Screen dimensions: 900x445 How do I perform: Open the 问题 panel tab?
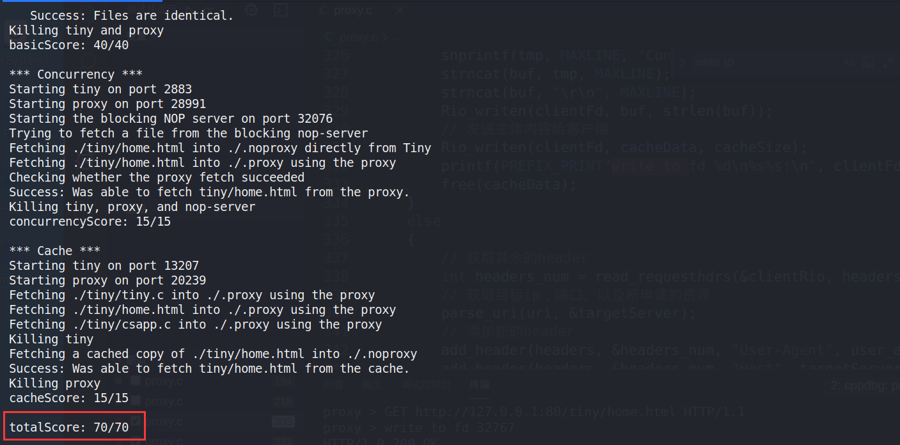[333, 384]
